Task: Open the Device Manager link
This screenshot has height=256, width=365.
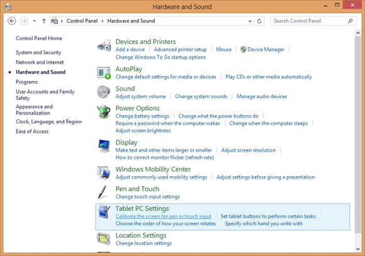Action: (266, 50)
